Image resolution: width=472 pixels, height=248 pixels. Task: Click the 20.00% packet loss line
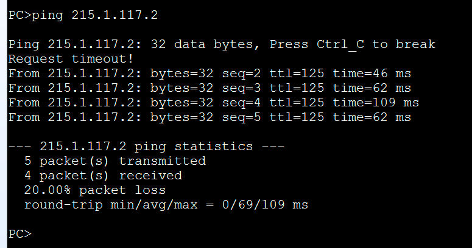click(94, 190)
